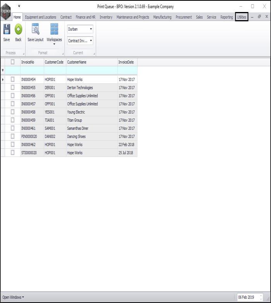Open the Utilities tab
The height and width of the screenshot is (303, 271).
tap(242, 17)
